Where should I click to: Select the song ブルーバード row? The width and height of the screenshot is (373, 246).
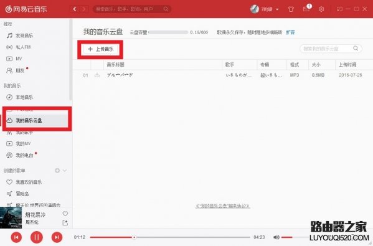[x=223, y=75]
